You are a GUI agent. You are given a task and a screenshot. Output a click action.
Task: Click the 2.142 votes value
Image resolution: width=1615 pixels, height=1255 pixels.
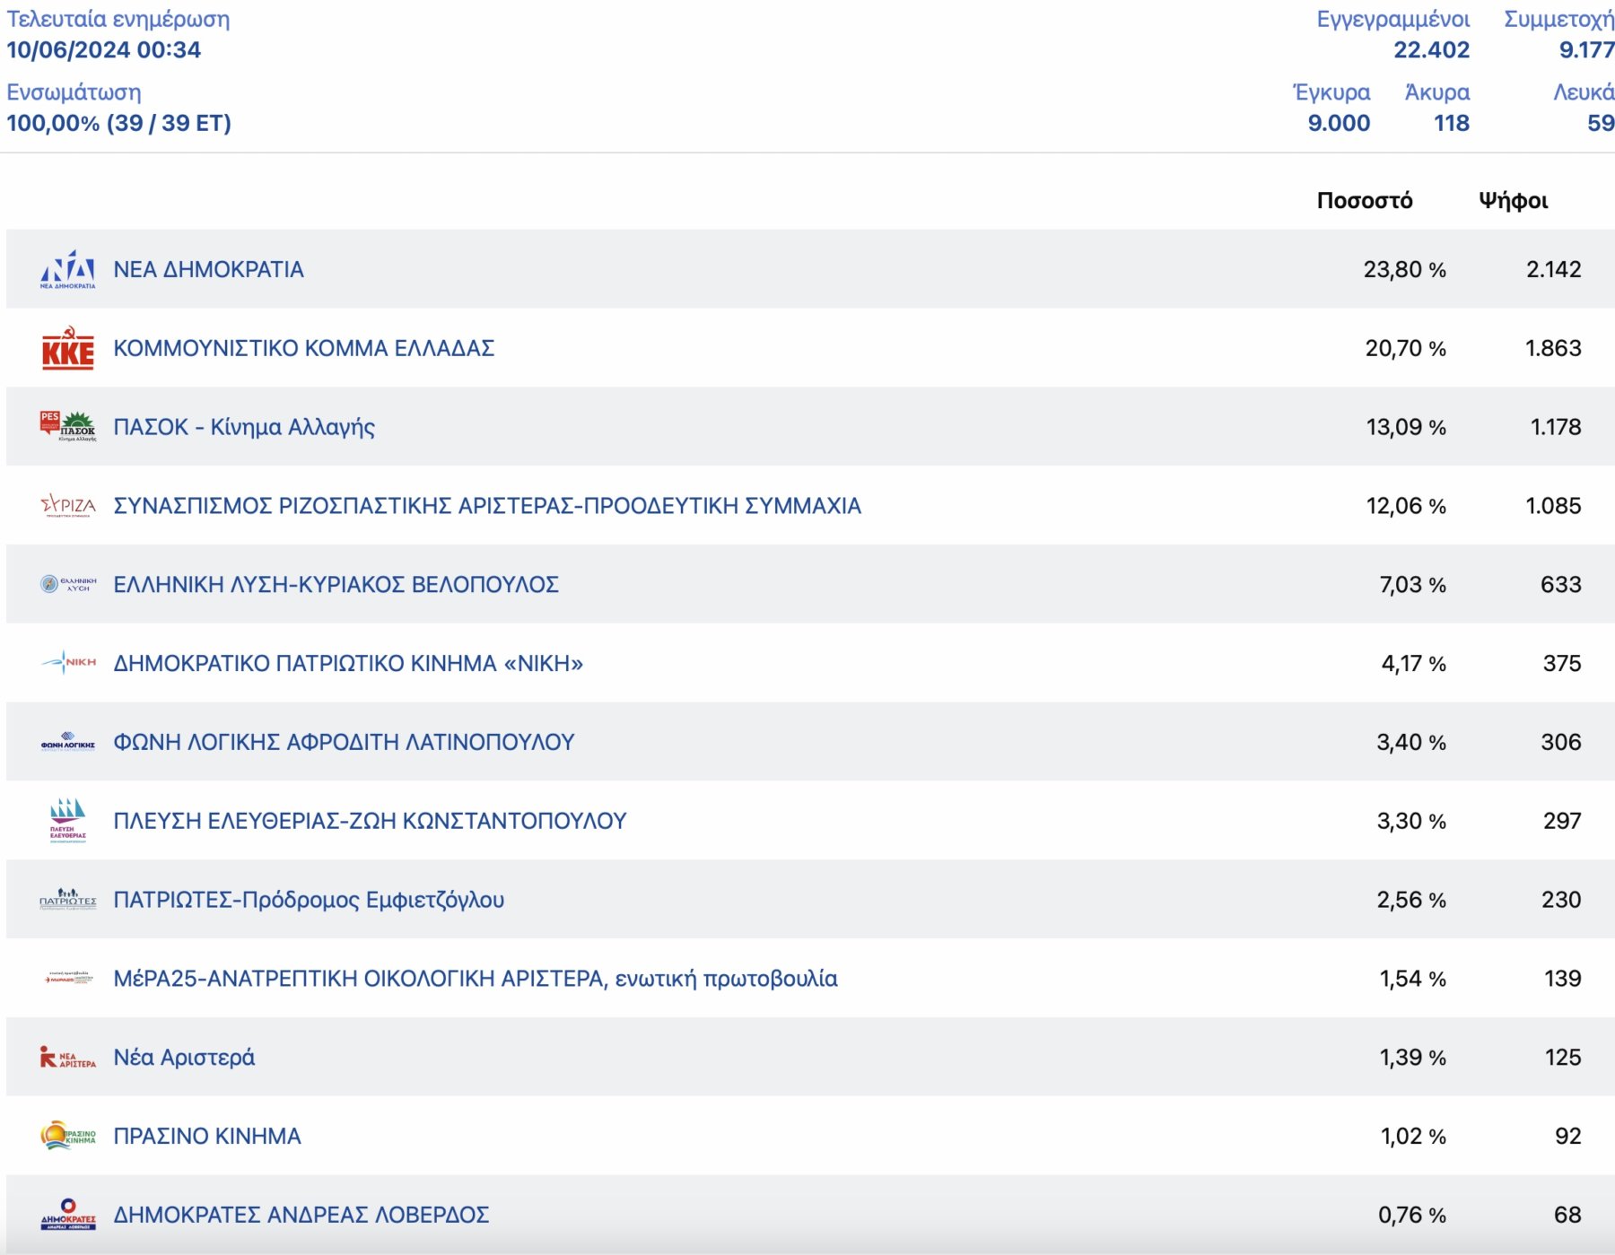click(1554, 269)
